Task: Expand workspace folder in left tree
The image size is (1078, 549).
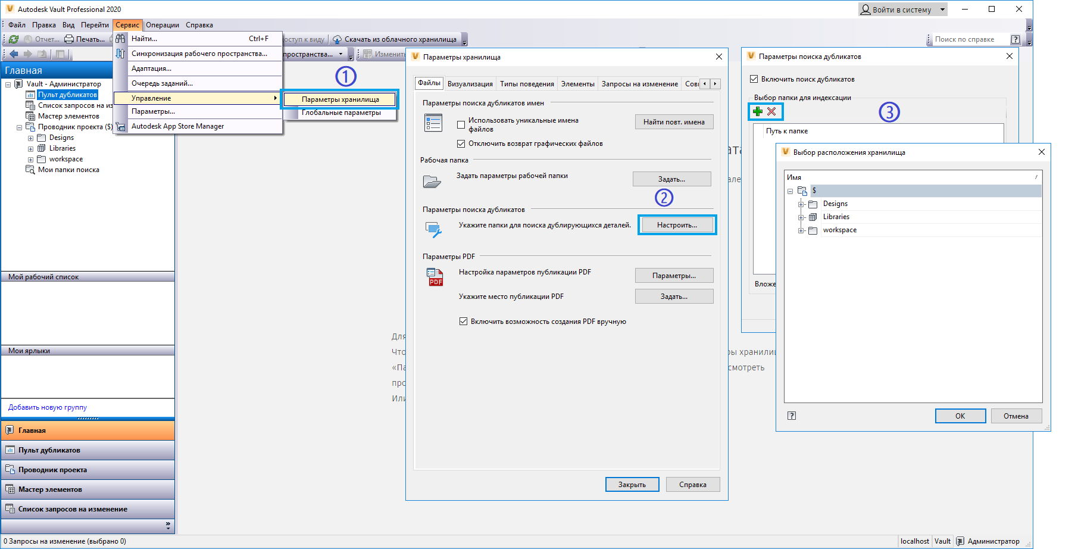Action: (x=30, y=160)
